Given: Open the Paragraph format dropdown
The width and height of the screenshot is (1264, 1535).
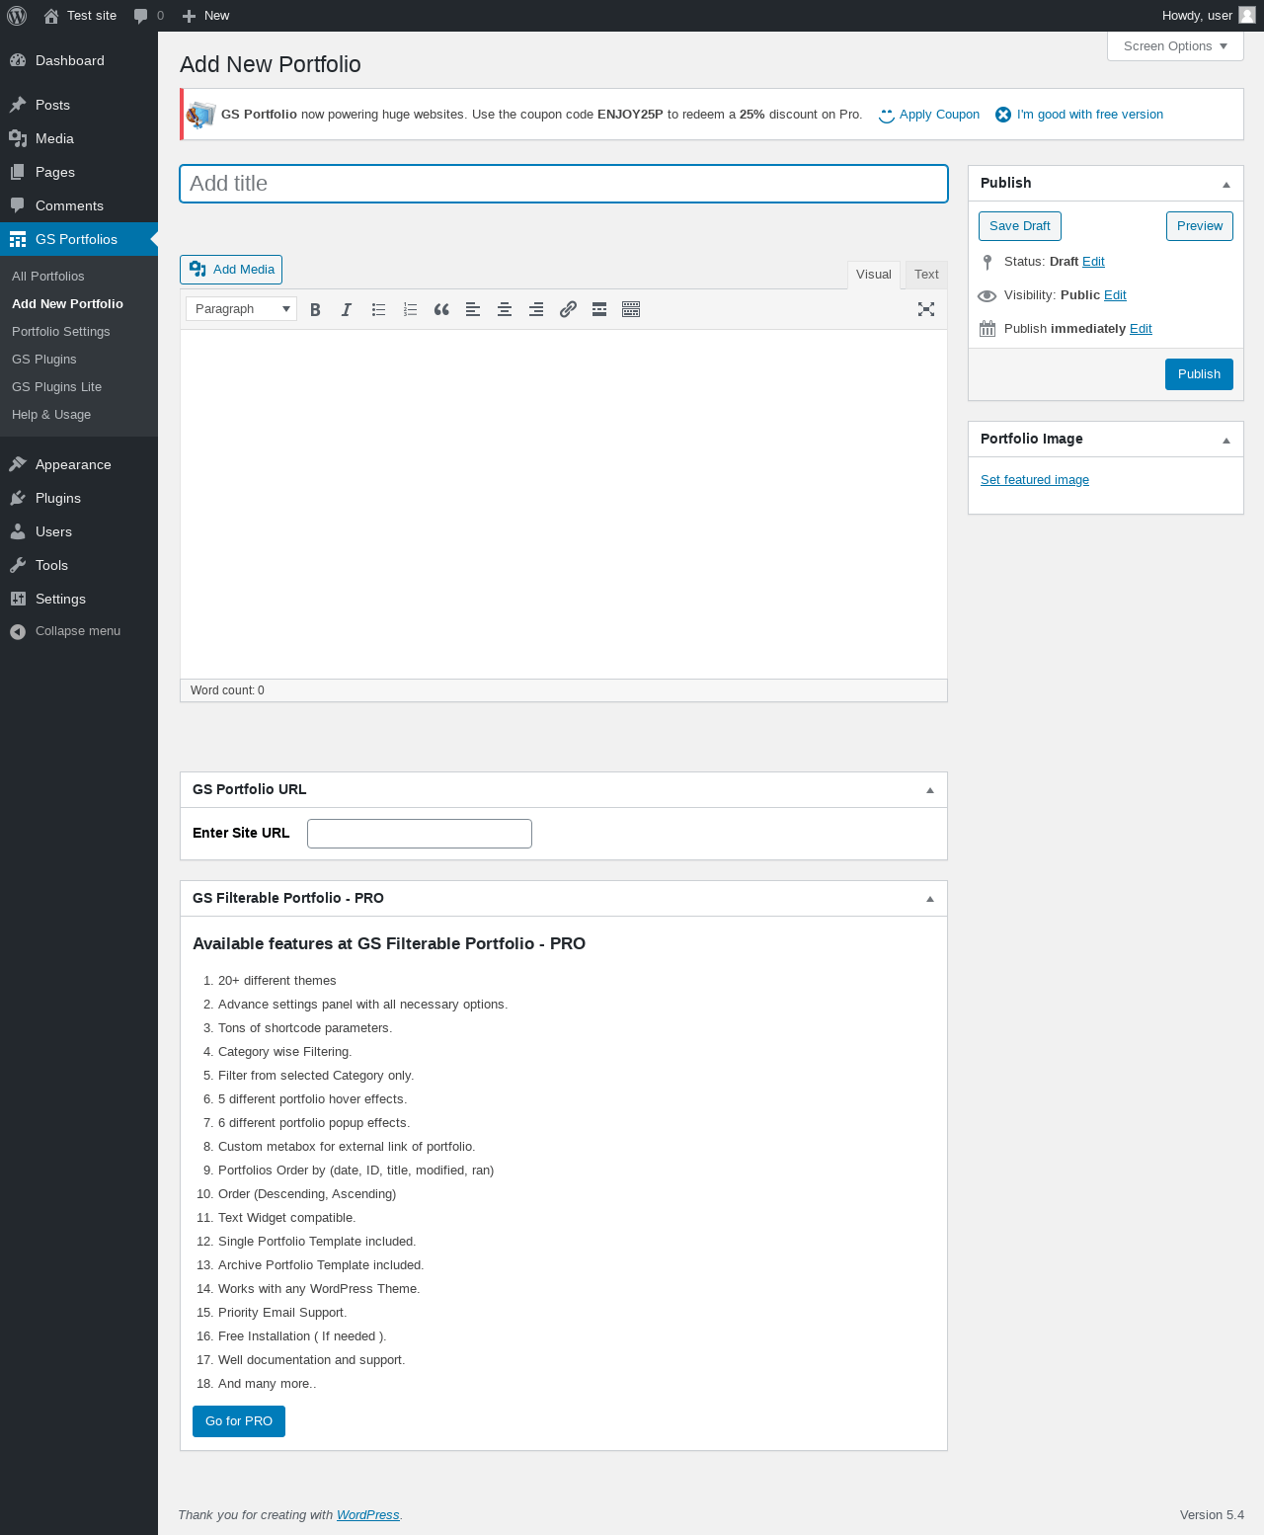Looking at the screenshot, I should (241, 309).
